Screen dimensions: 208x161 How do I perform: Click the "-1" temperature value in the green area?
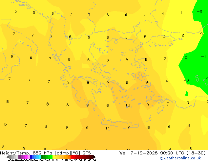tap(203, 57)
